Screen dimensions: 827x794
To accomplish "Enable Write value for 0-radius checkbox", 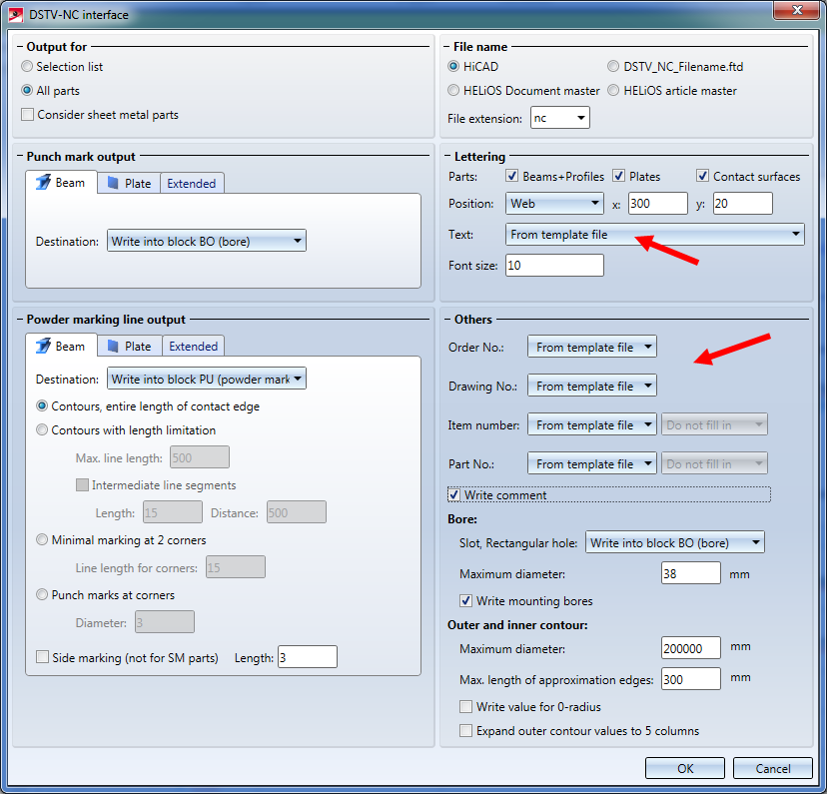I will [465, 706].
